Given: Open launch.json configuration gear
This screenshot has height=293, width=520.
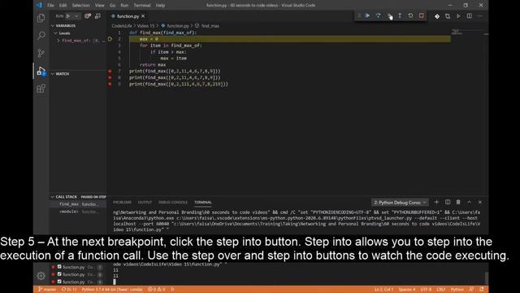Looking at the screenshot, I should (88, 16).
